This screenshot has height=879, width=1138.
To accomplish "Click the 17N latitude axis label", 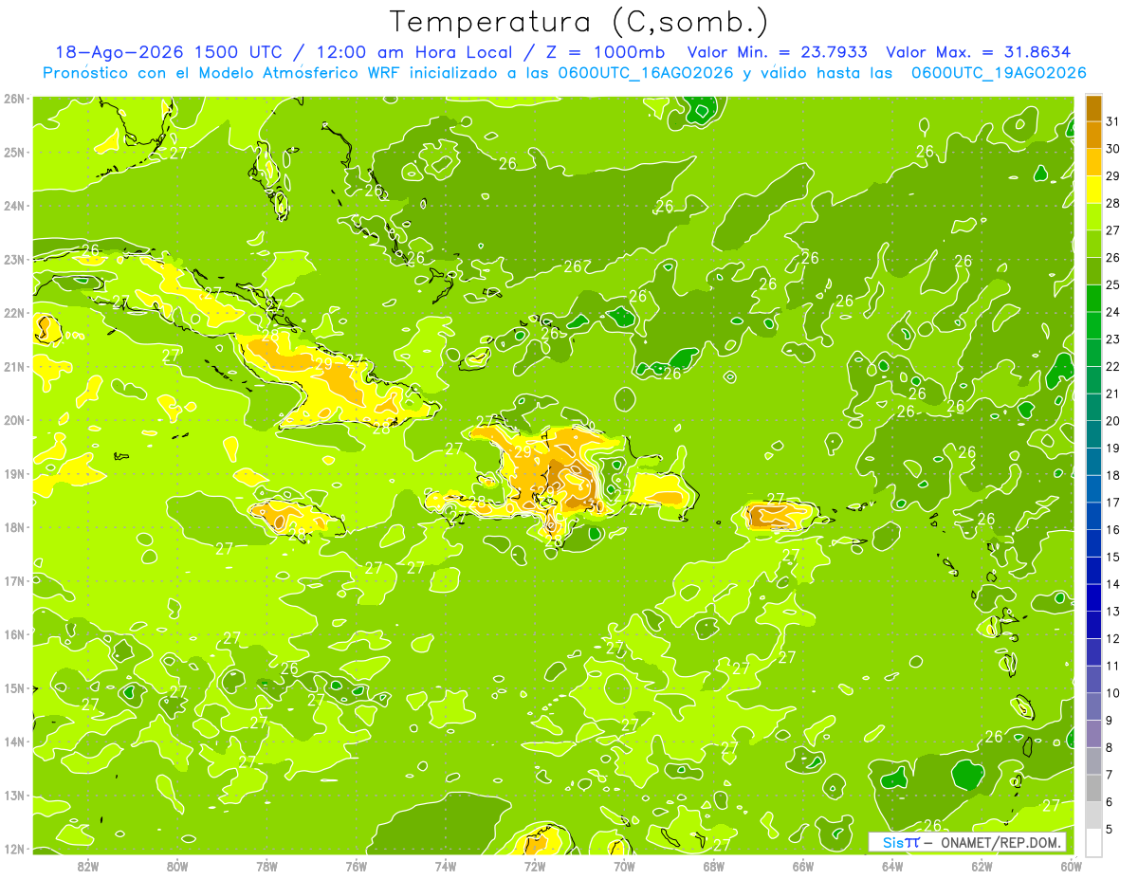I will click(14, 580).
